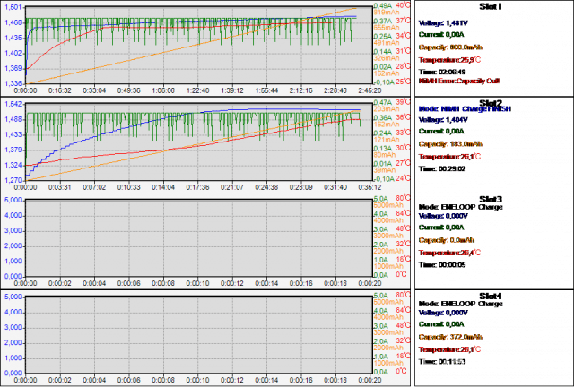
Task: Click 'Mode: NiMH Charge FINISH' status
Action: (465, 109)
